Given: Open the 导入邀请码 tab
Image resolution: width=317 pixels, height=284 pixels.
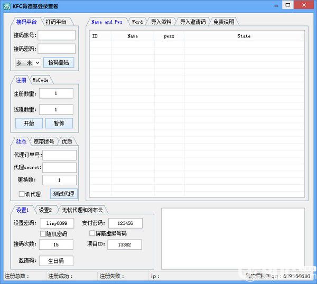Looking at the screenshot, I should click(193, 22).
